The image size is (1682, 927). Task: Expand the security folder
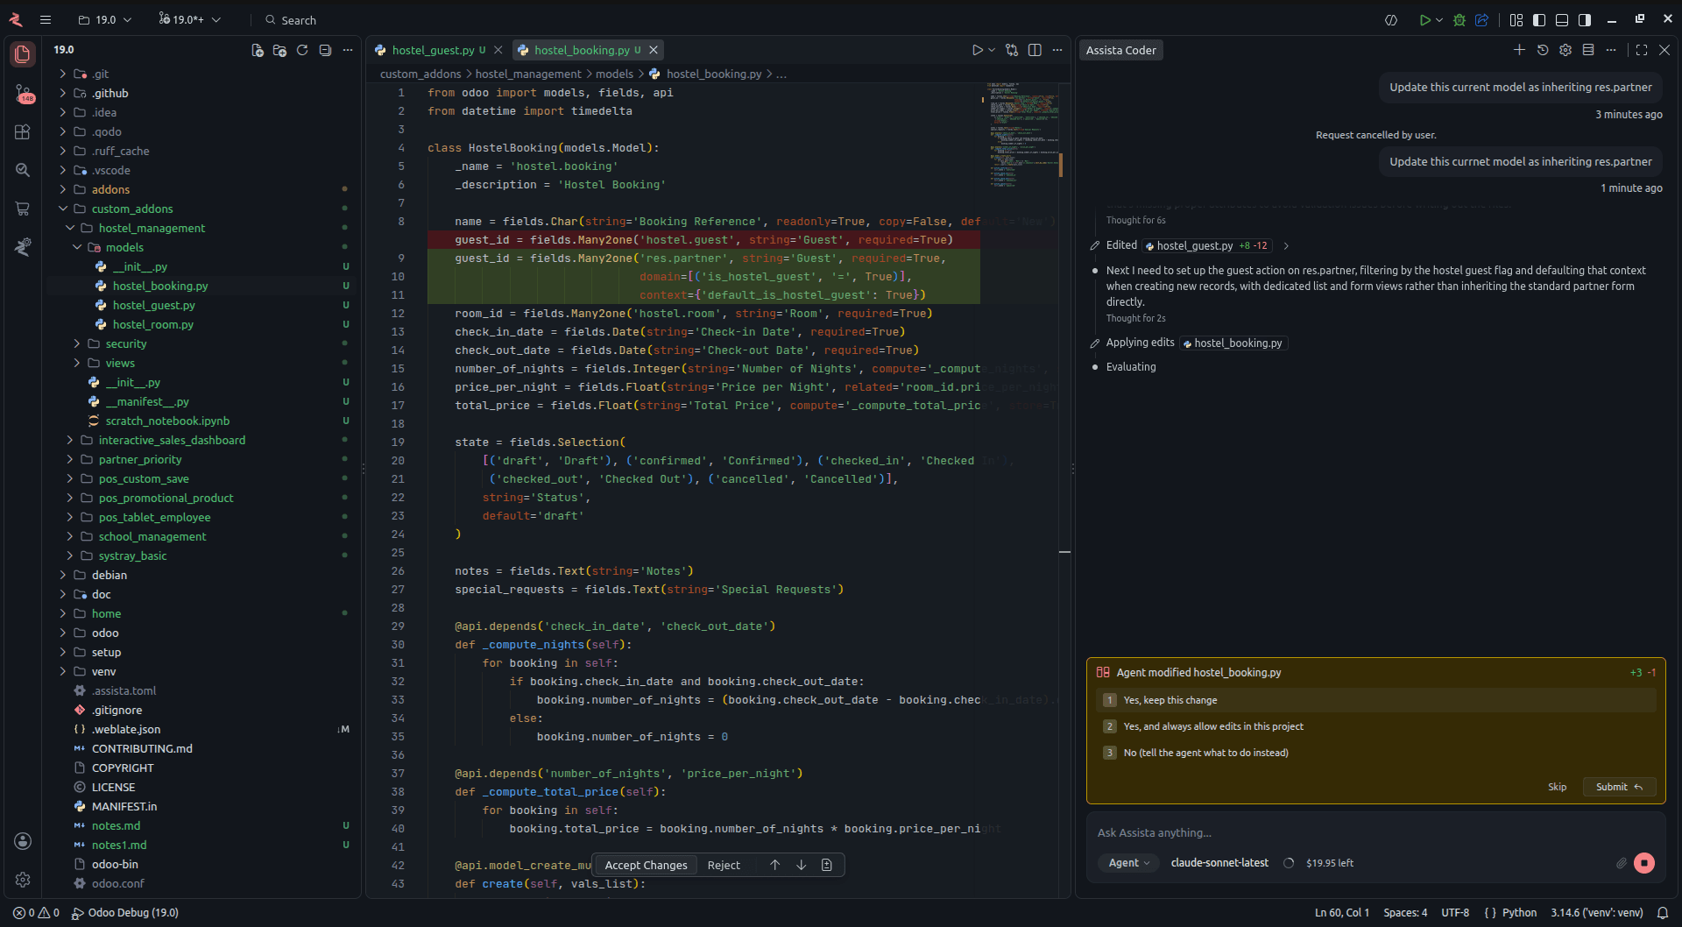tap(77, 343)
